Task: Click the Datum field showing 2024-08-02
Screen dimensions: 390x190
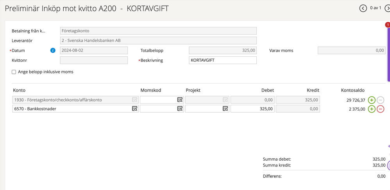Action: click(94, 50)
